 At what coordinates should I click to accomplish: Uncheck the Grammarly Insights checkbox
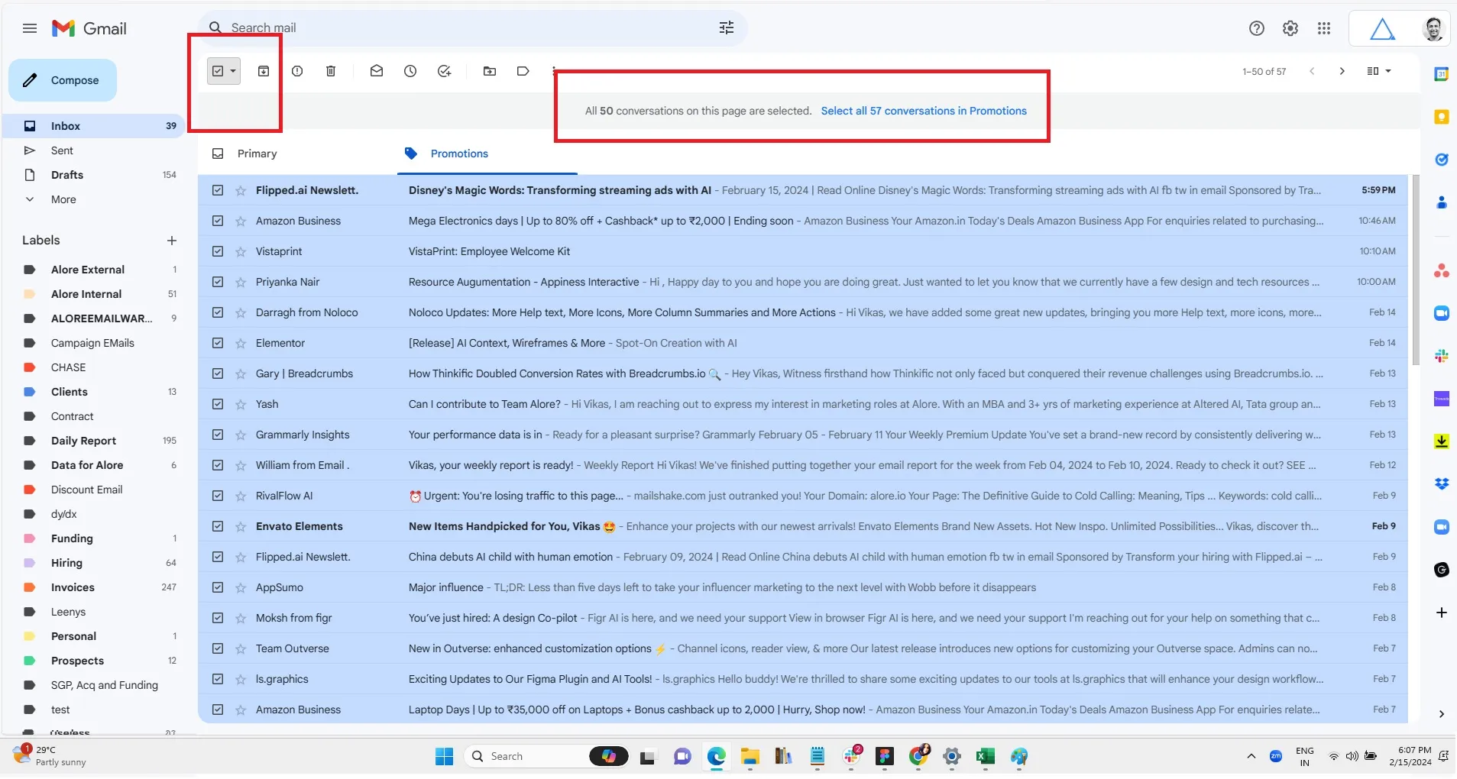[218, 435]
